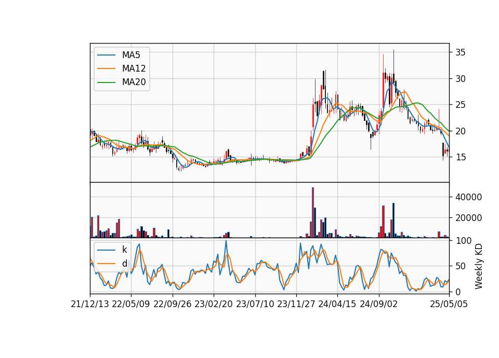Click the orange d legend line sample
Image resolution: width=499 pixels, height=358 pixels.
[106, 264]
